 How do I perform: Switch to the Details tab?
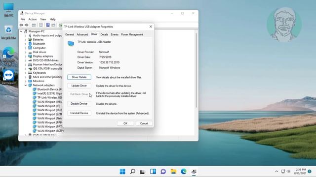(104, 34)
